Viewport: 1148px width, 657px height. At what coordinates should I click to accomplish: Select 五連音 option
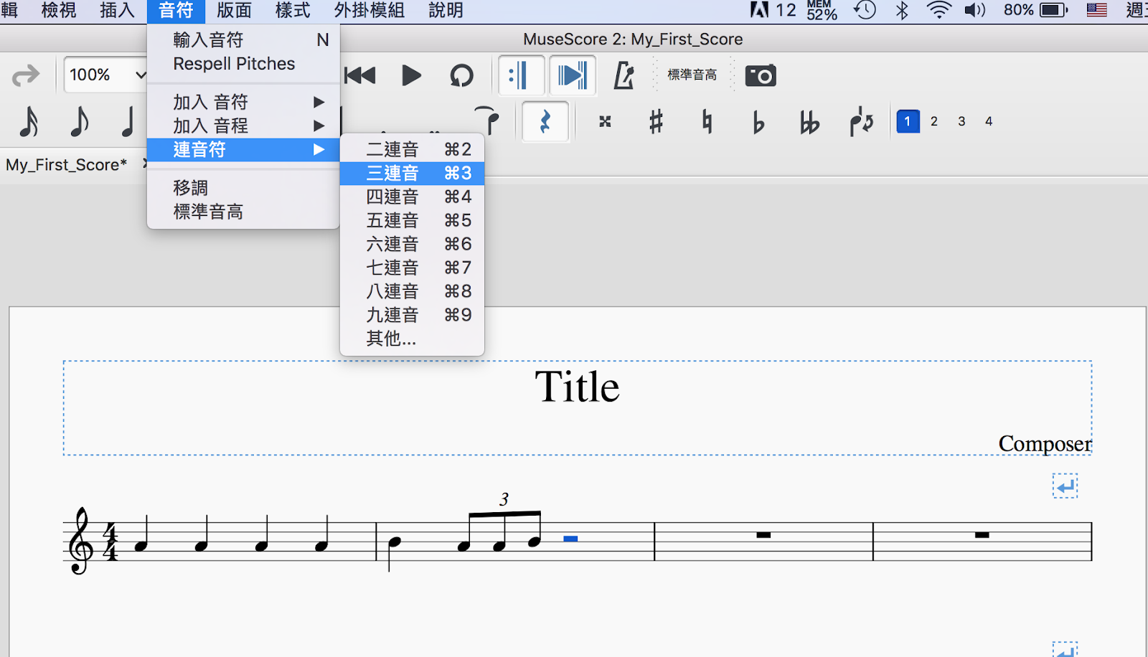(412, 220)
